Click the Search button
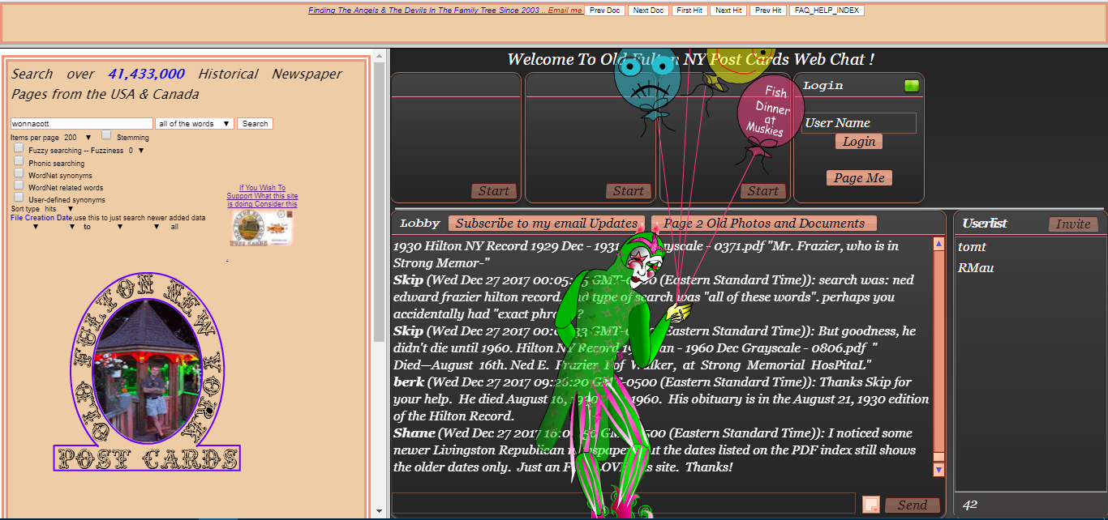The image size is (1108, 520). [x=255, y=124]
